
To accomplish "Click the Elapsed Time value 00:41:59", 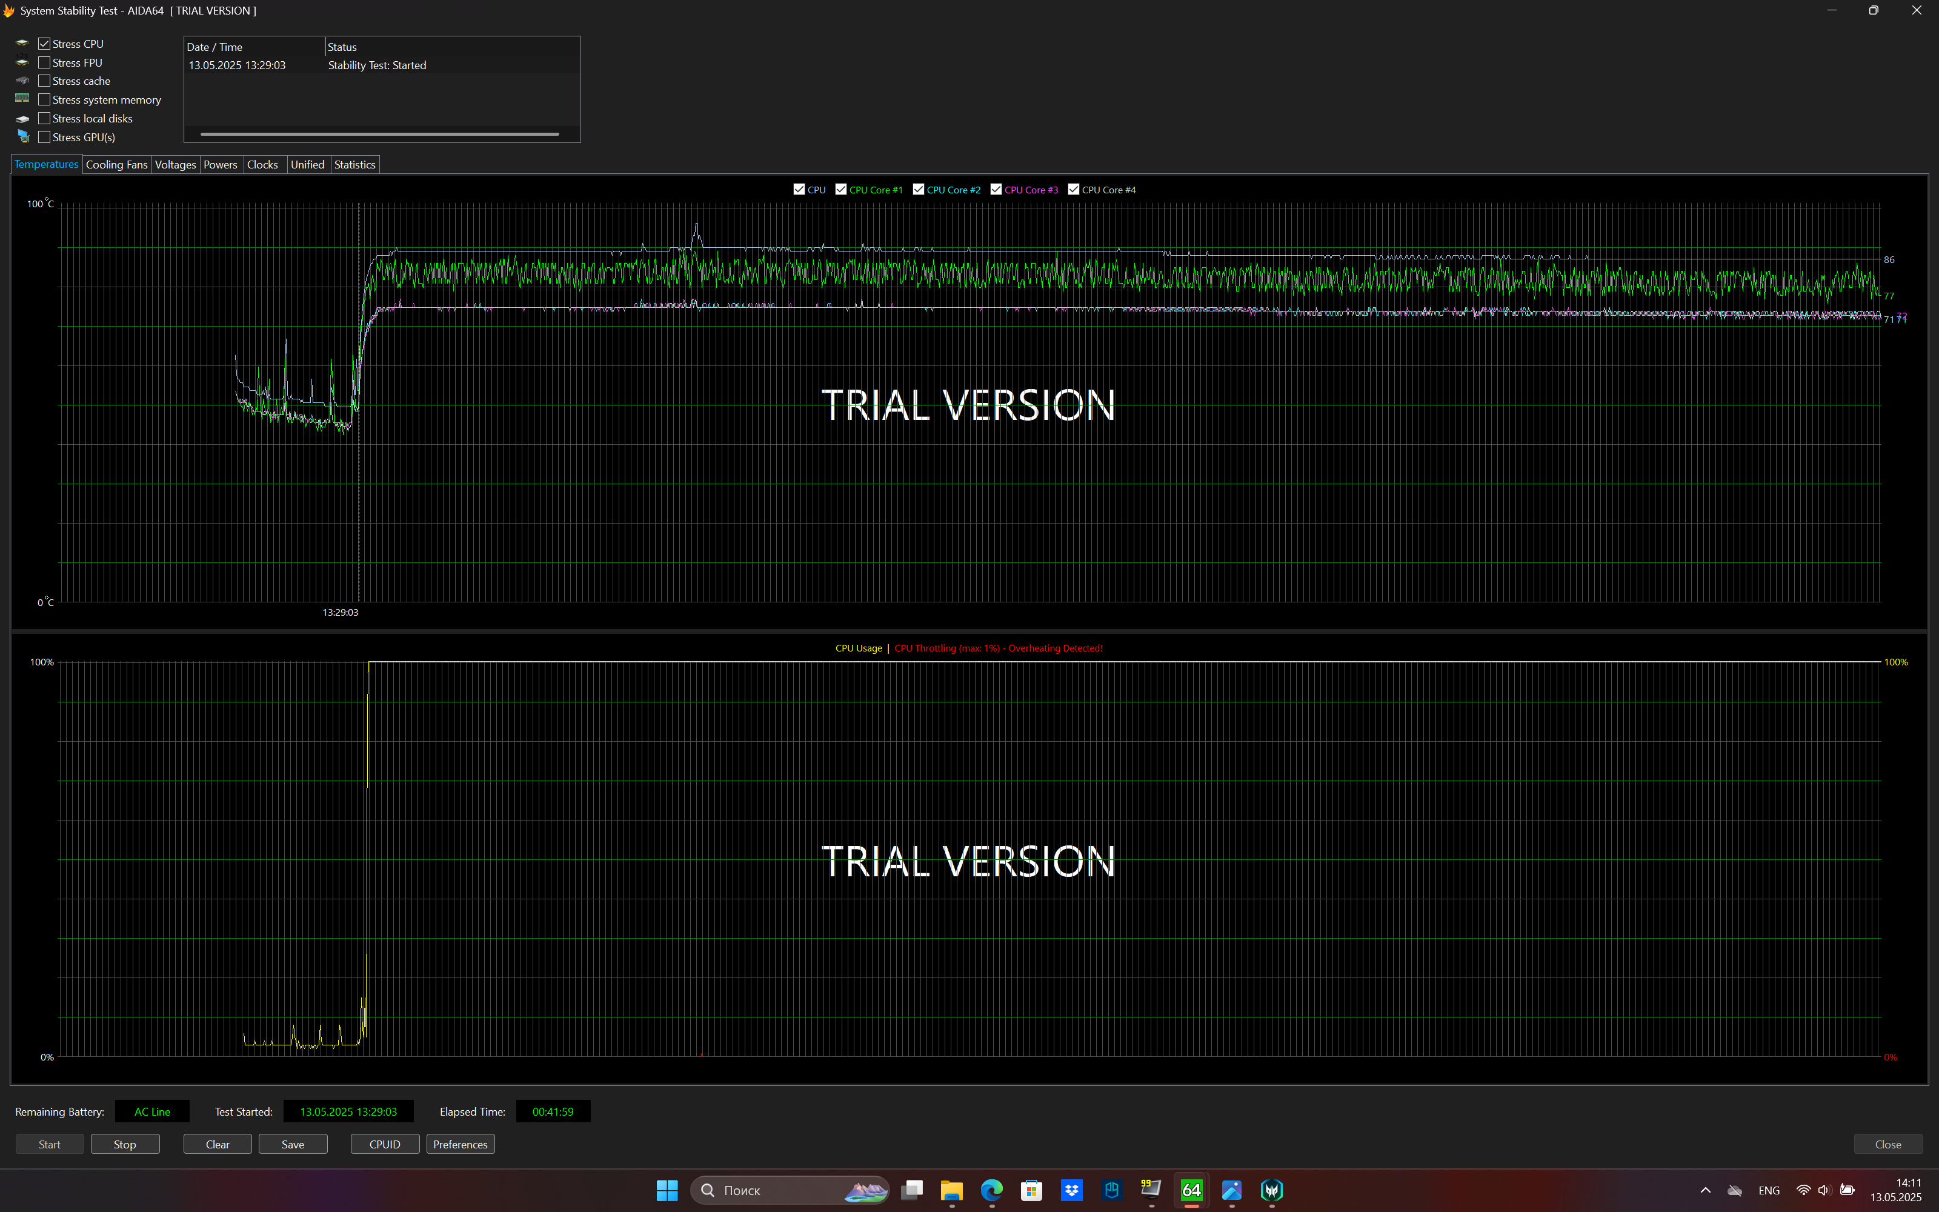I will 553,1112.
